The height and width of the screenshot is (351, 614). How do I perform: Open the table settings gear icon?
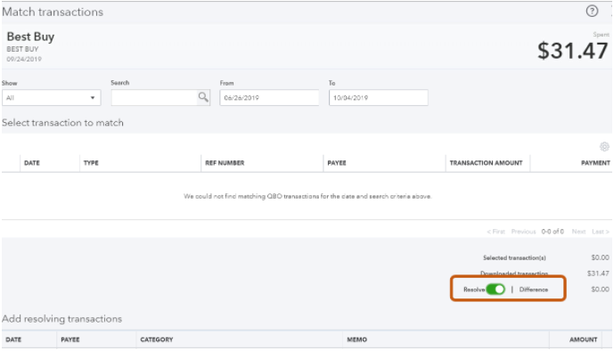click(x=604, y=147)
